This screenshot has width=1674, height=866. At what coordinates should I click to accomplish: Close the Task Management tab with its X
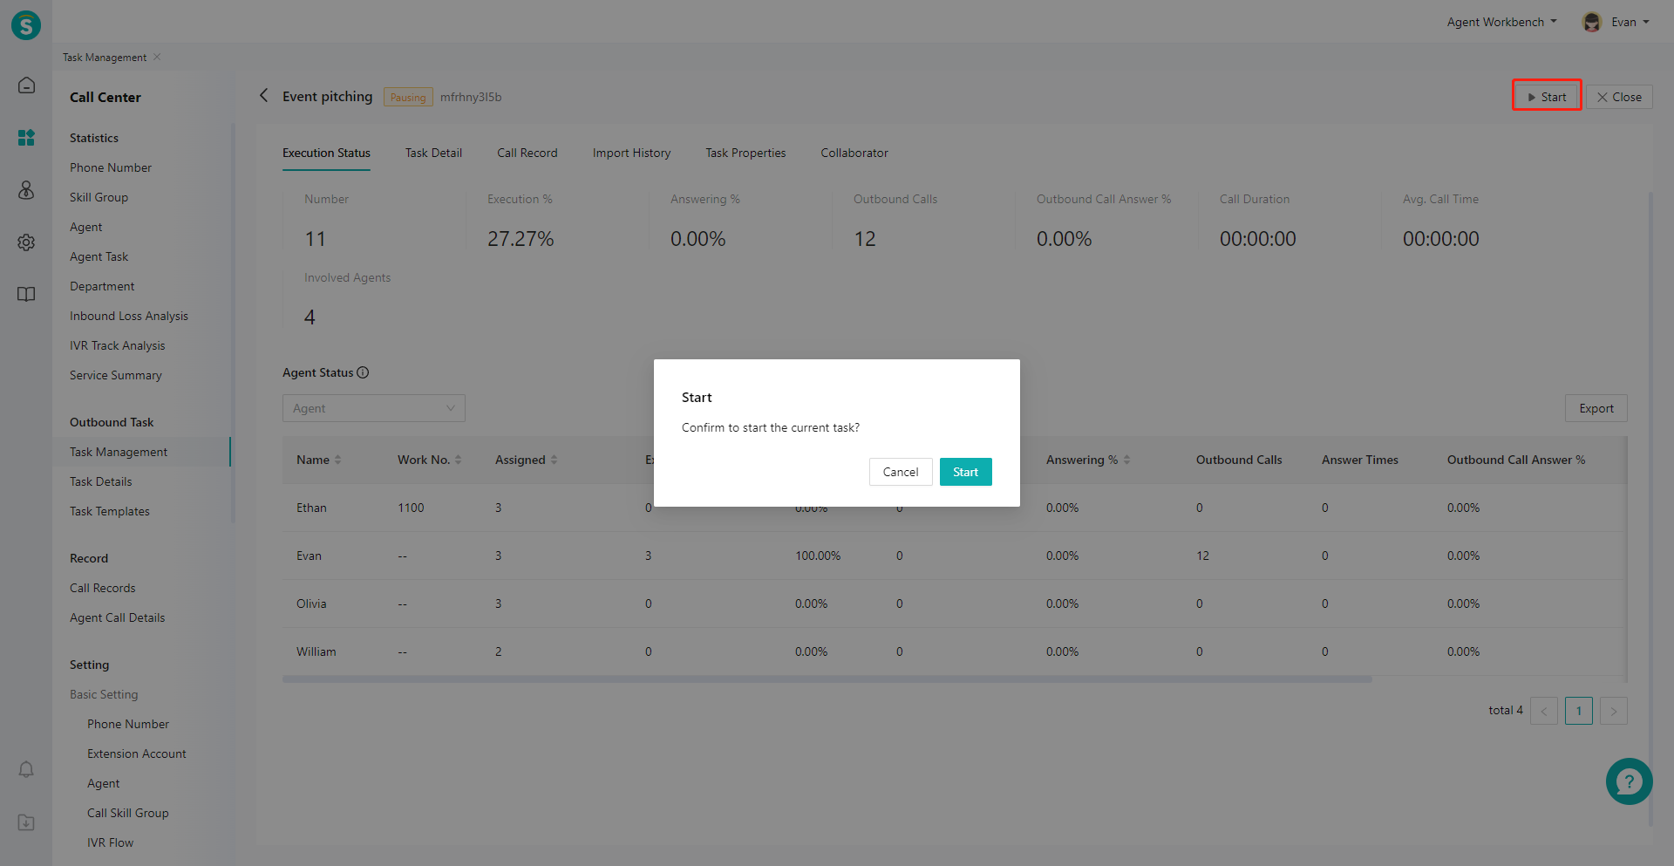pyautogui.click(x=157, y=57)
